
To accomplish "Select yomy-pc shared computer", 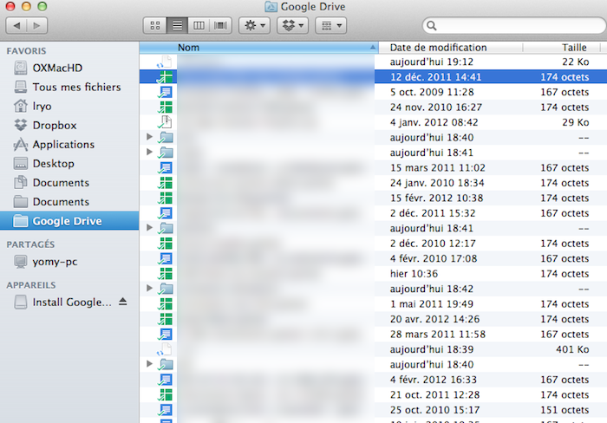I will coord(56,261).
